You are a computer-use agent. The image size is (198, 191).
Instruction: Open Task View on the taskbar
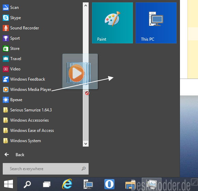coord(47,184)
